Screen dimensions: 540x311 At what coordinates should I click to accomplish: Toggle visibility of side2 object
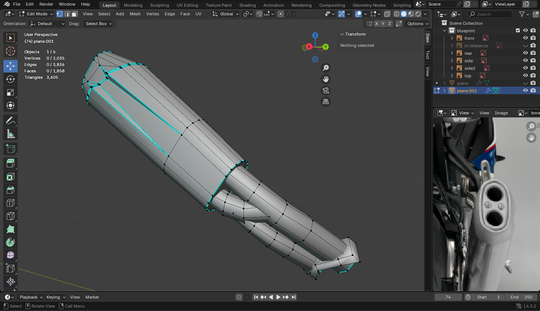click(525, 68)
